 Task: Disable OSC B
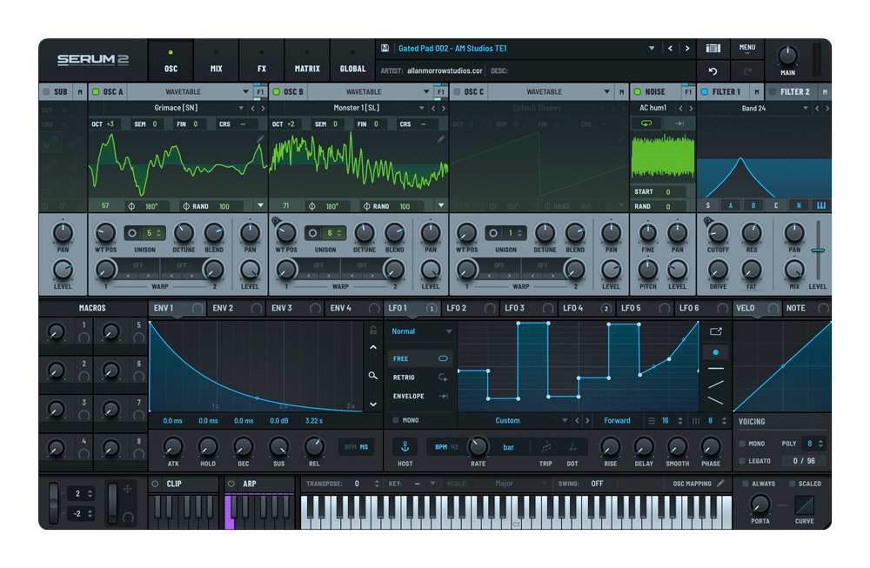tap(277, 92)
